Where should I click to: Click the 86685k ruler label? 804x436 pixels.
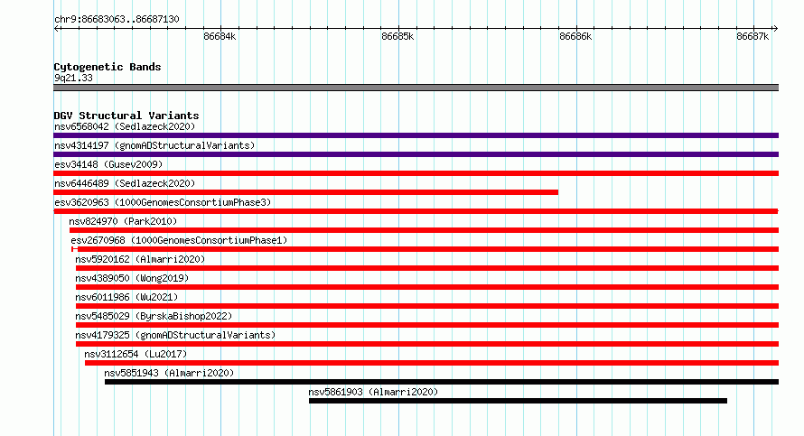[x=397, y=37]
